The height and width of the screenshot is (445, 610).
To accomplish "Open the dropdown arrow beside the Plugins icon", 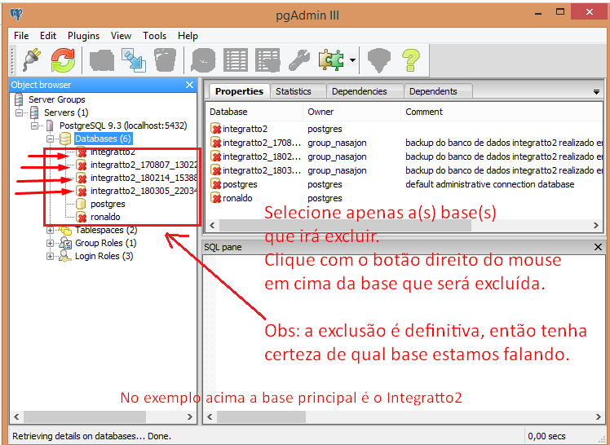I will click(x=351, y=59).
